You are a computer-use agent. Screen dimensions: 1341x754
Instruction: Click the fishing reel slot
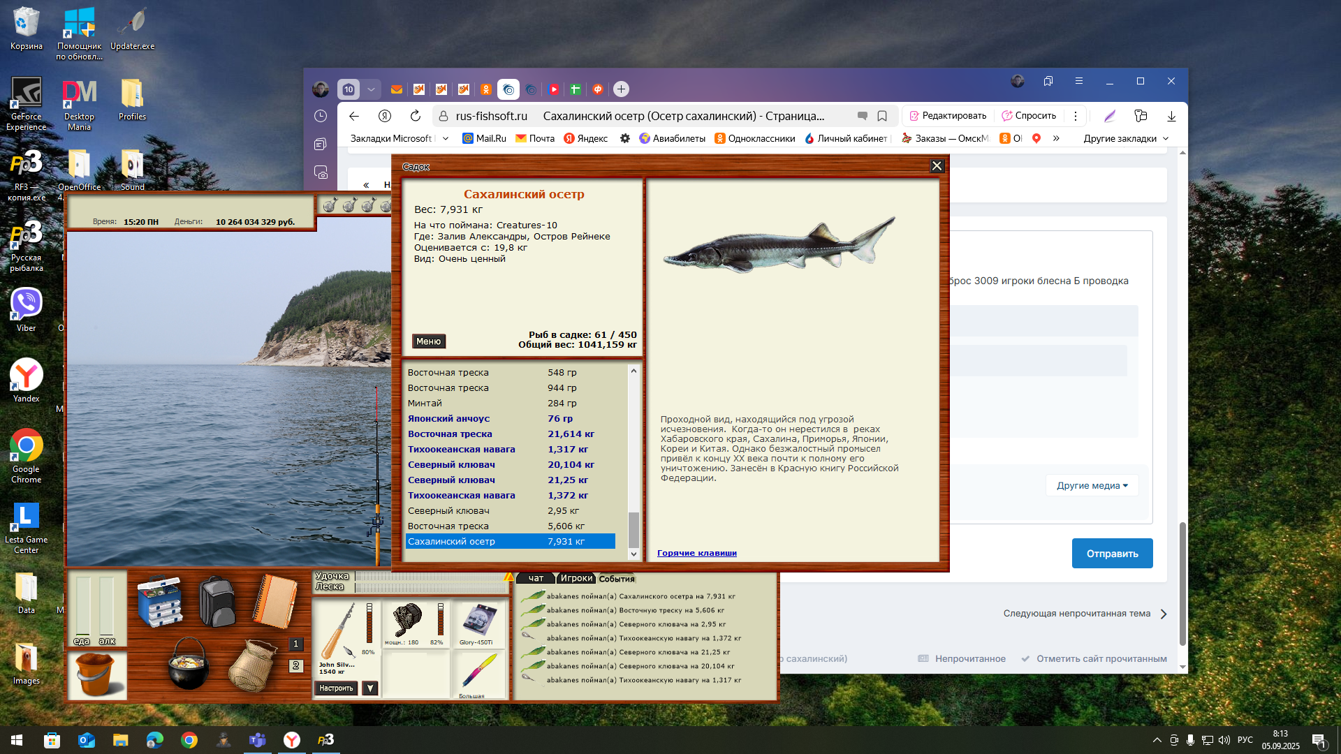[407, 620]
